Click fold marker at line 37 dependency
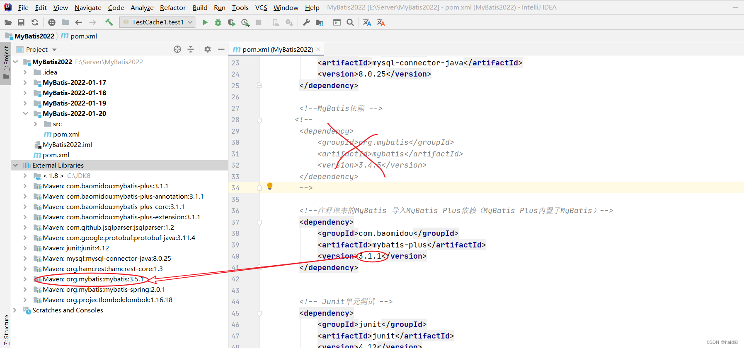 (x=259, y=222)
